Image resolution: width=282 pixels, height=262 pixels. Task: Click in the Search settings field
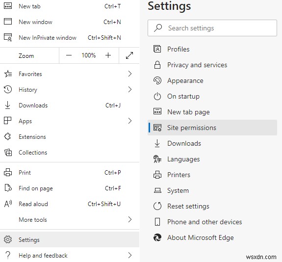212,28
